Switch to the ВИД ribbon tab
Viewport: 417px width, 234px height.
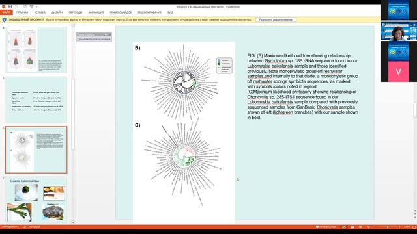coord(170,12)
